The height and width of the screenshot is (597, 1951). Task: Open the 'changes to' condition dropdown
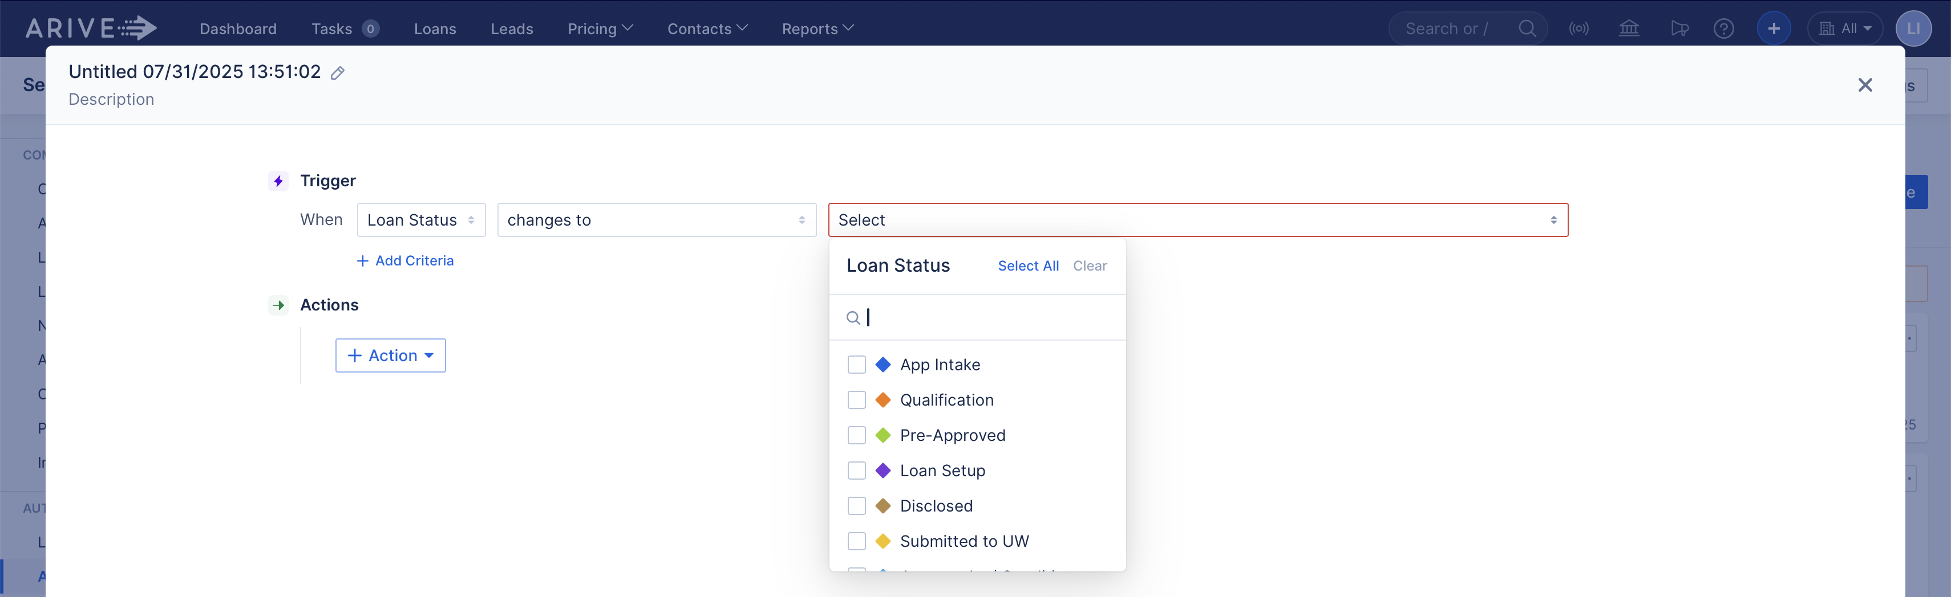point(656,219)
